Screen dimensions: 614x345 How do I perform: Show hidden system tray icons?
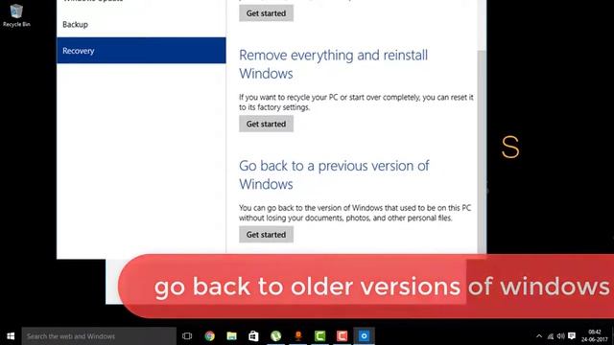click(x=539, y=336)
